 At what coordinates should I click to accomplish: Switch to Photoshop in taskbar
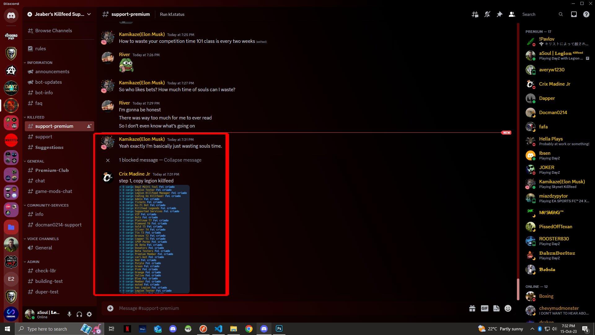pyautogui.click(x=279, y=329)
